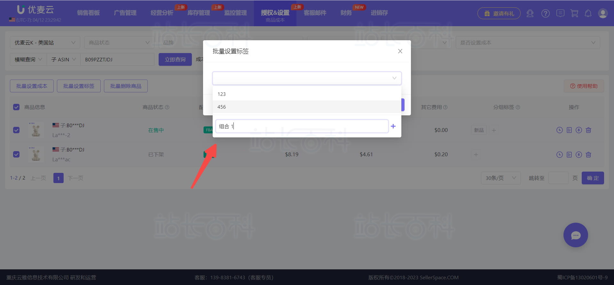The height and width of the screenshot is (285, 614).
Task: Add tag plus icon in La***-2 row
Action: 494,130
